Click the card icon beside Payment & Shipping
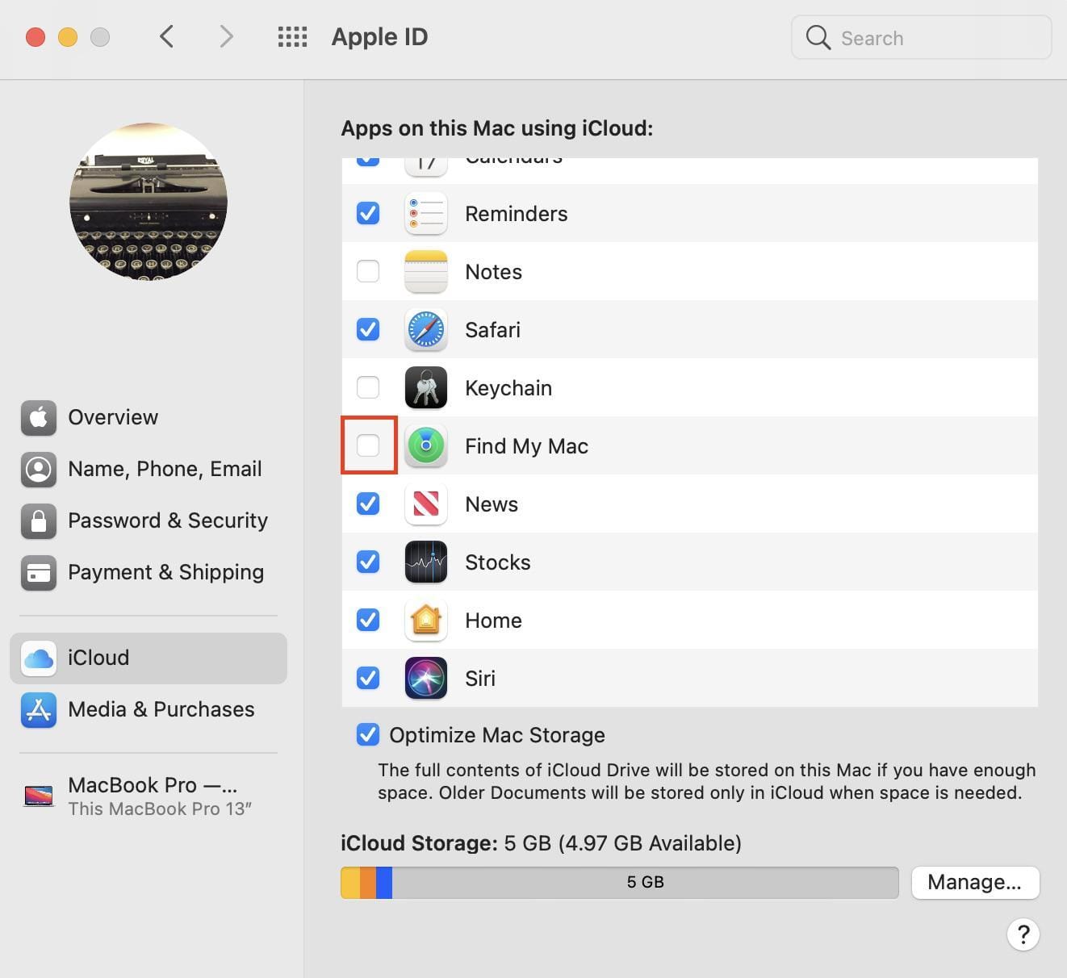 39,573
